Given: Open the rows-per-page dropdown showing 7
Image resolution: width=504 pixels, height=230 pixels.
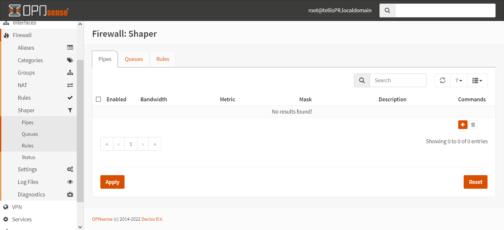Looking at the screenshot, I should point(459,80).
